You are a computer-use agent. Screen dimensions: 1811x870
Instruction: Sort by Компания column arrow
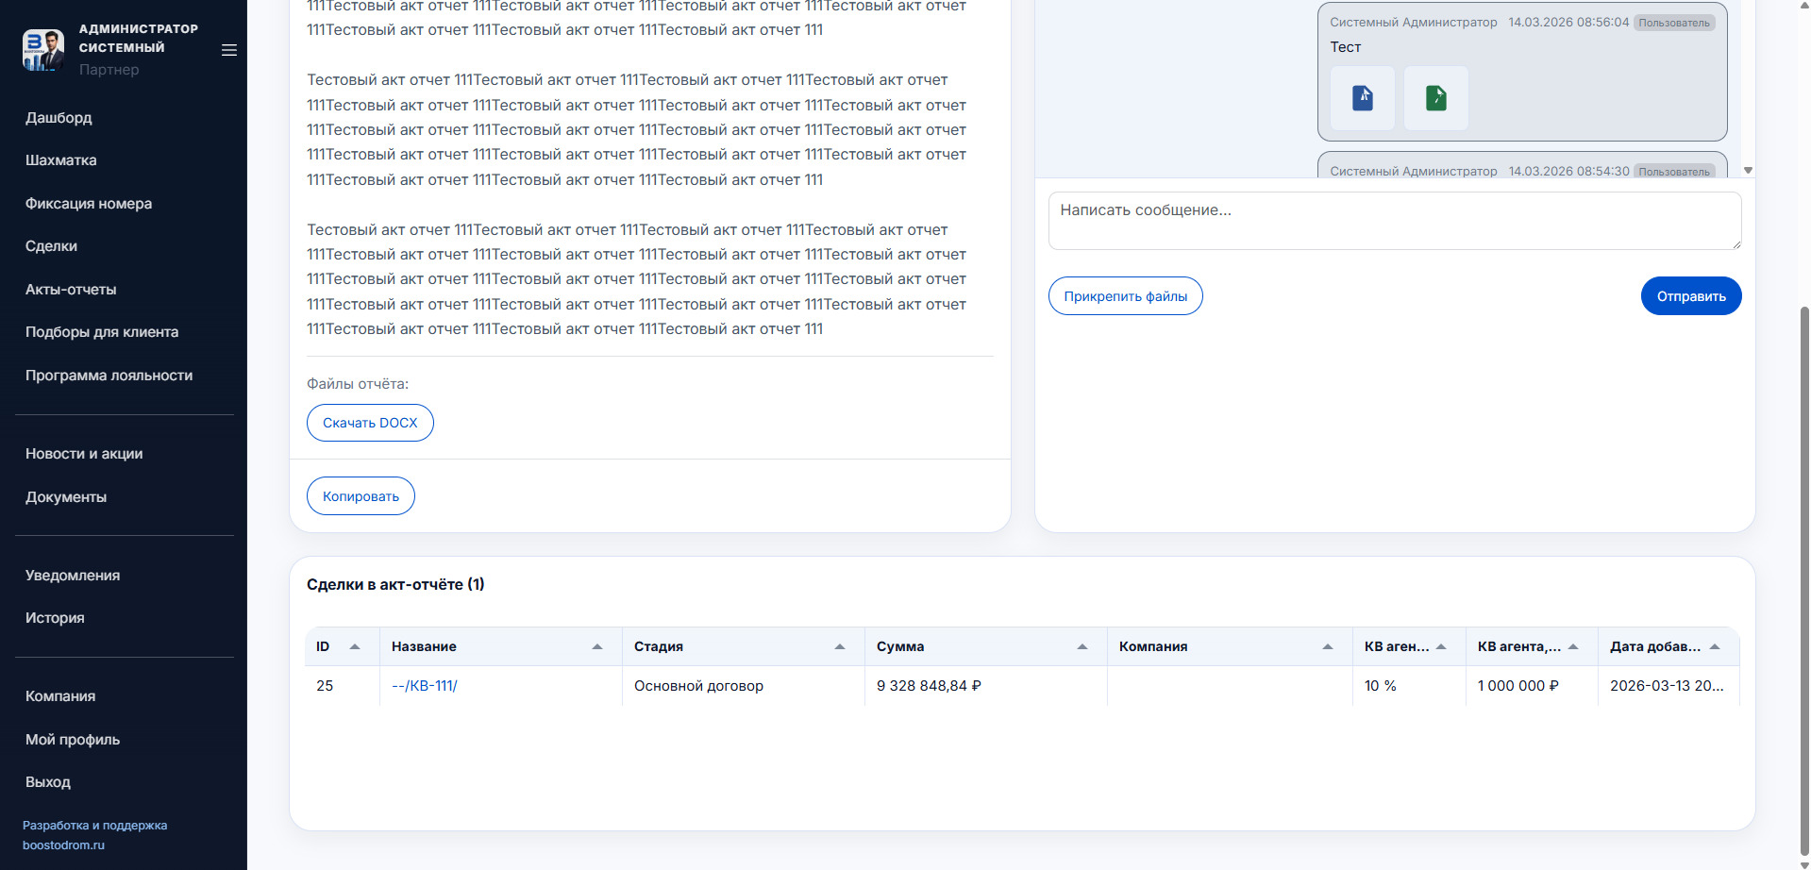1327,646
